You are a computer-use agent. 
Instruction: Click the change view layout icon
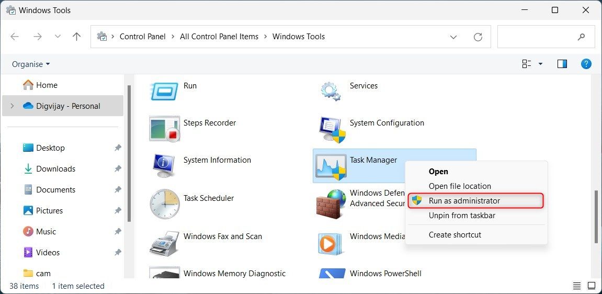(x=526, y=64)
